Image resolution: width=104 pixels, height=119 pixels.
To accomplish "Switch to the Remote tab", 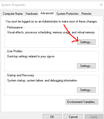I will click(86, 14).
